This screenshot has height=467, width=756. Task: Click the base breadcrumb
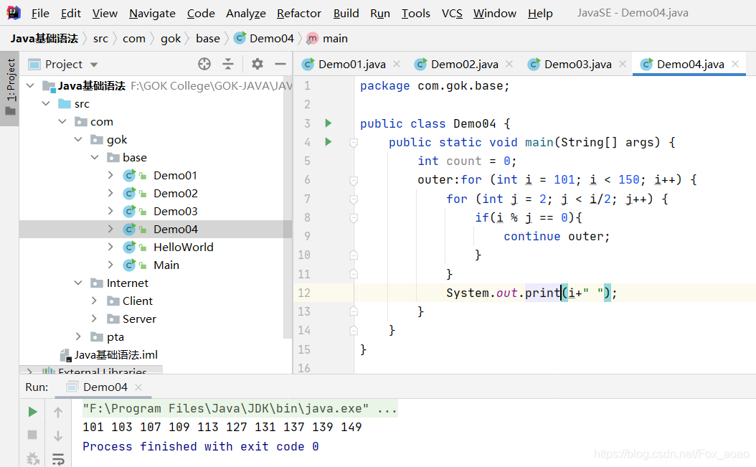pos(208,39)
